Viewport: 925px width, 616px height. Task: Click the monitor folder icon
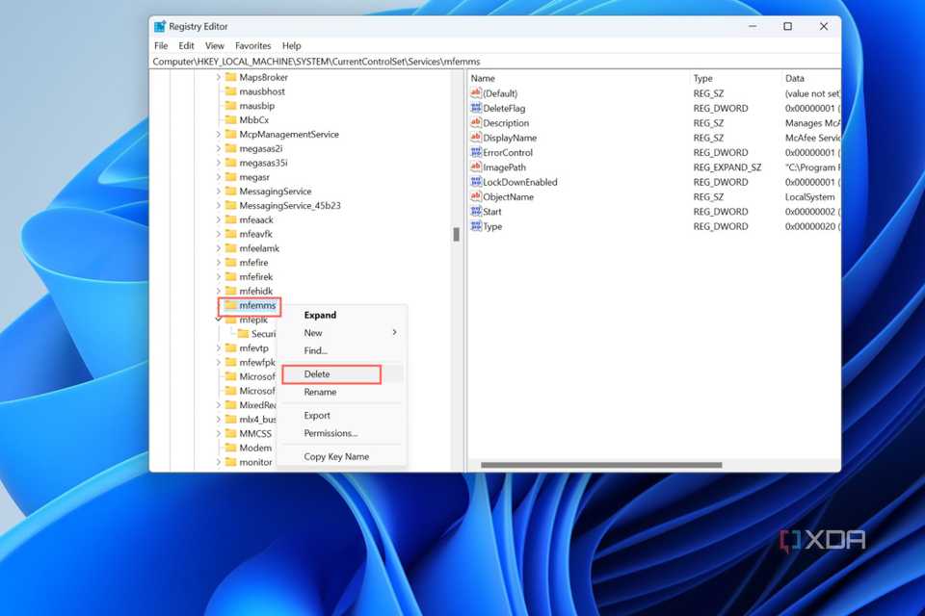tap(230, 462)
